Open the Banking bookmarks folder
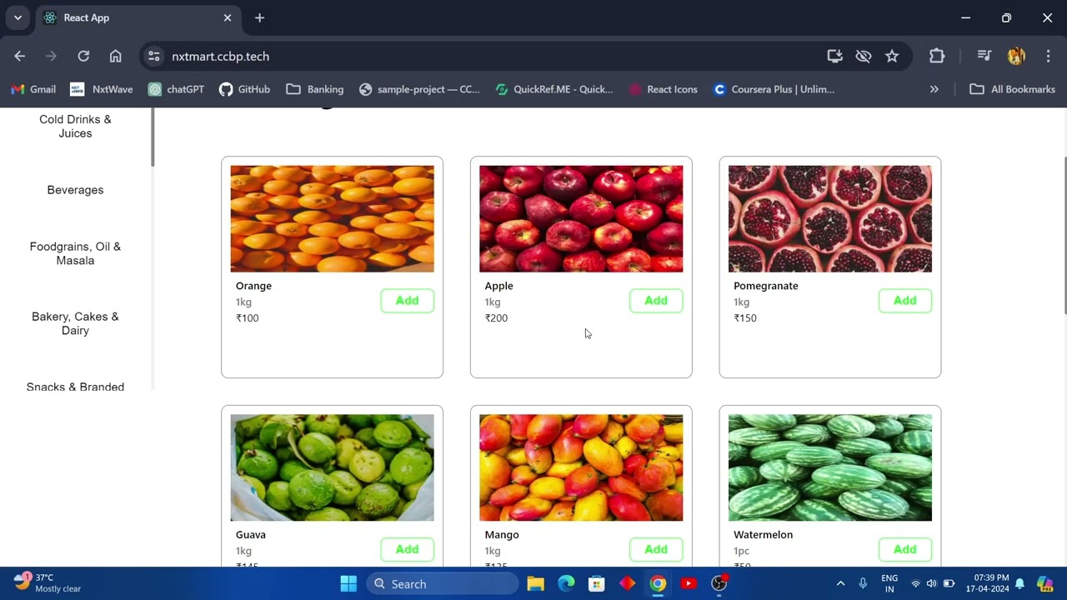This screenshot has width=1067, height=600. coord(315,89)
